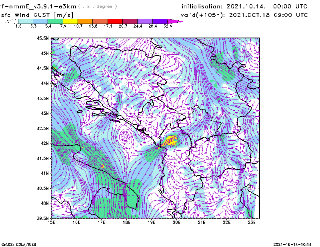Click the 44.5N latitude label
The width and height of the screenshot is (320, 247).
43,68
